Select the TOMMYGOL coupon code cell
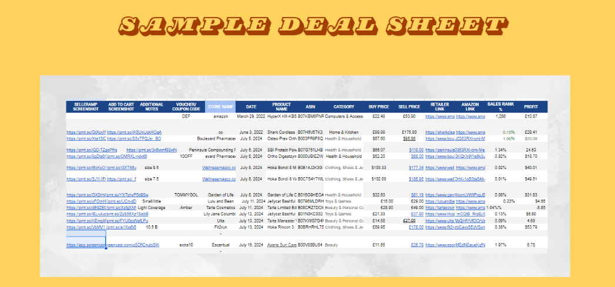 click(186, 195)
